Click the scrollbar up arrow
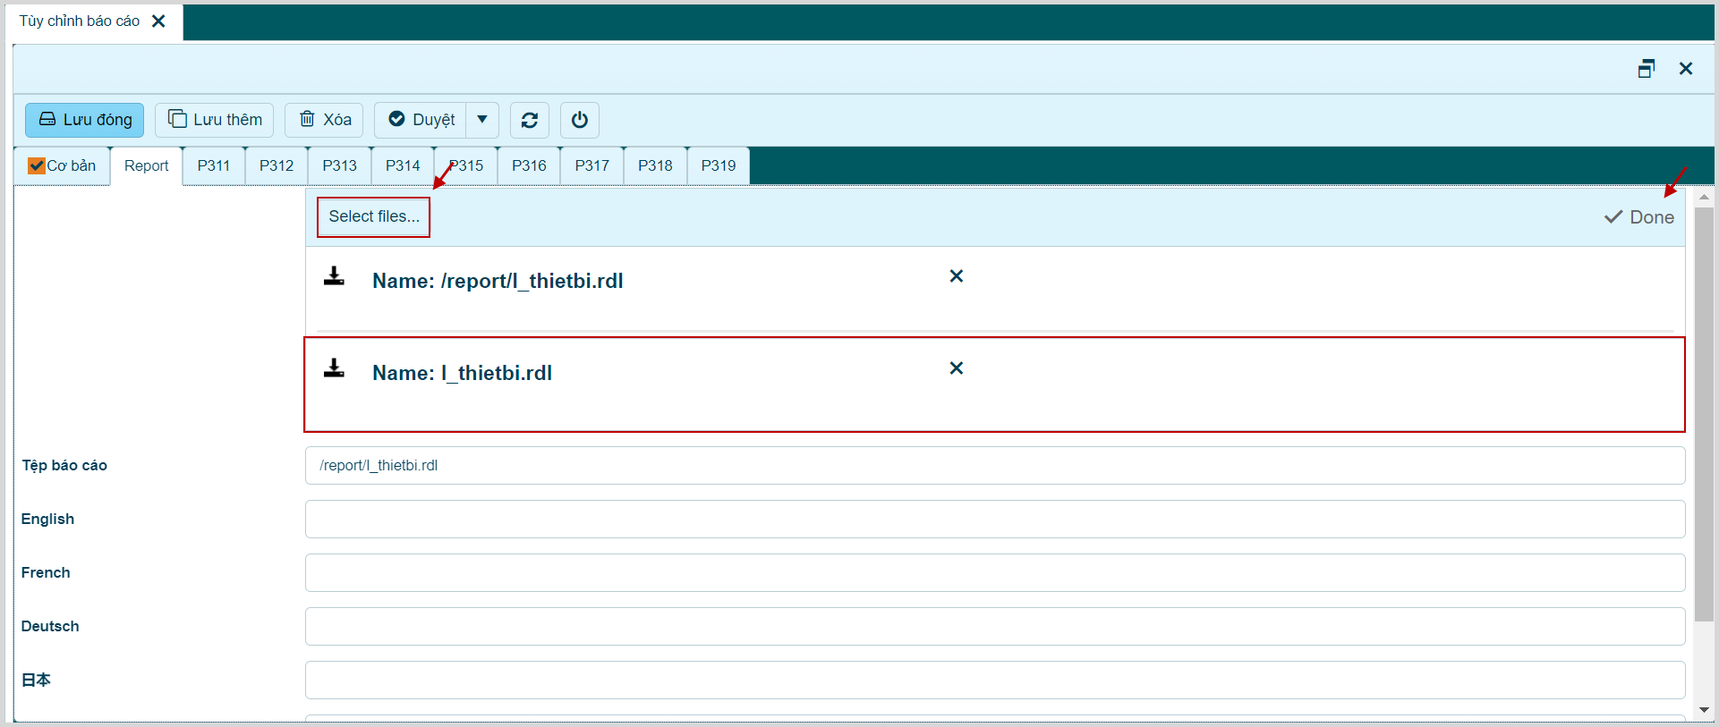 click(x=1704, y=197)
